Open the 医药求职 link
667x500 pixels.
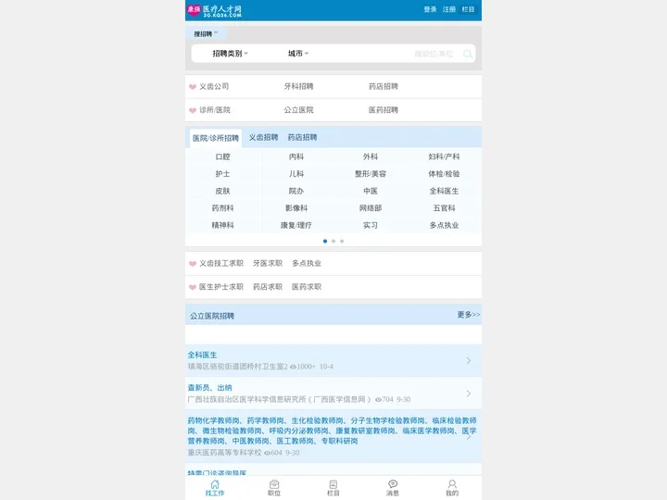[x=307, y=287]
